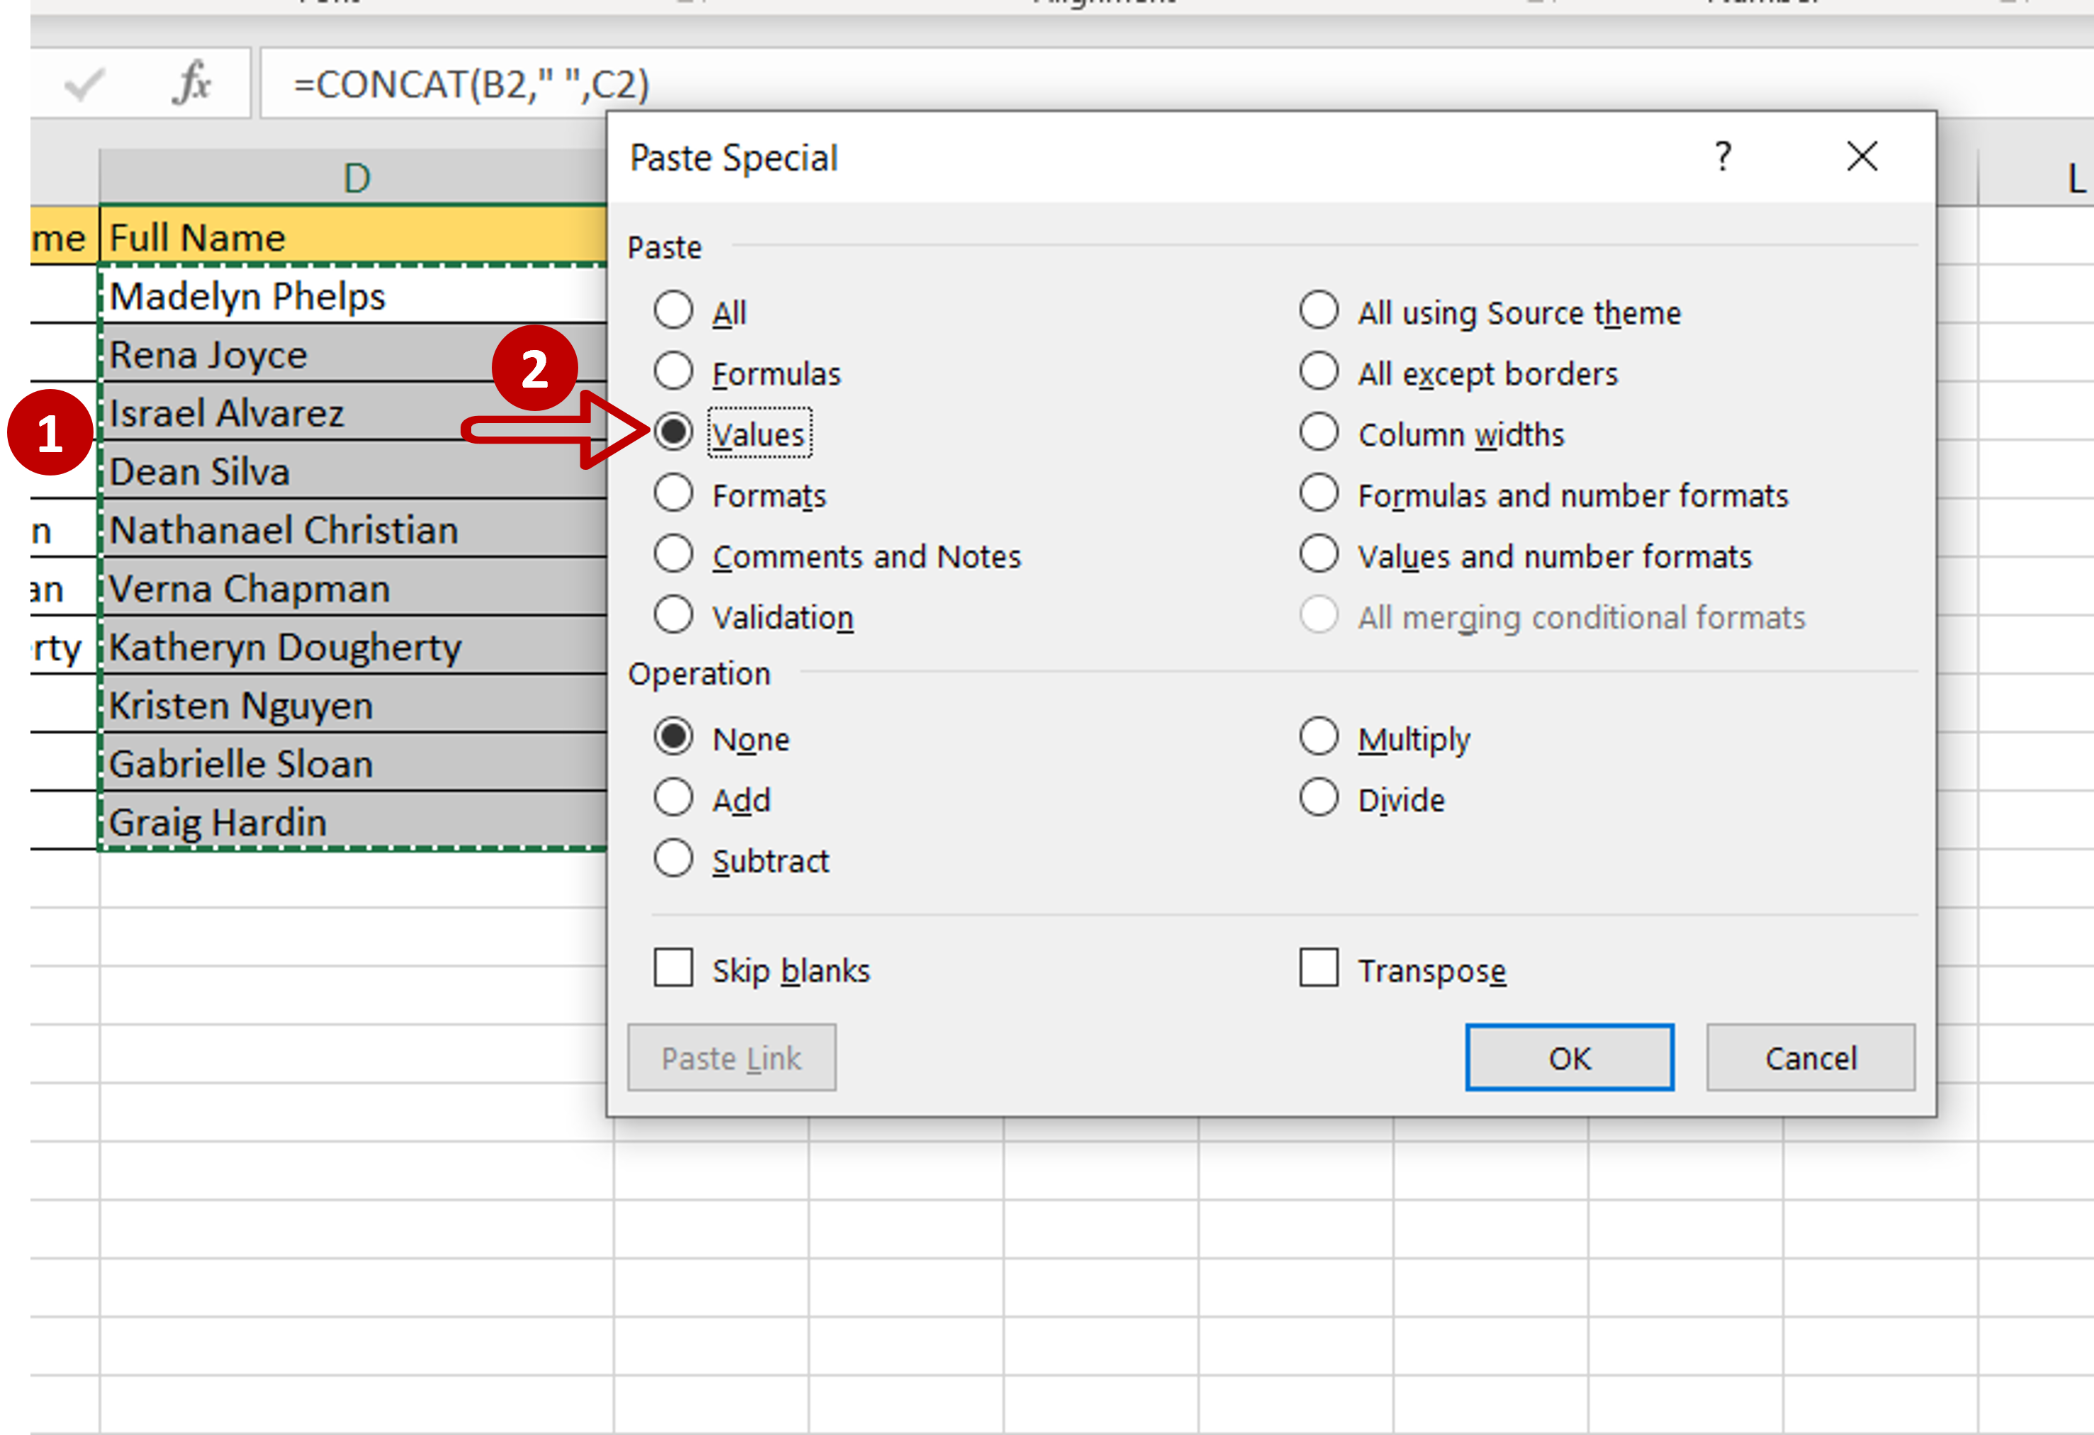The image size is (2094, 1435).
Task: Click the Nathanael Christian cell
Action: pos(353,529)
